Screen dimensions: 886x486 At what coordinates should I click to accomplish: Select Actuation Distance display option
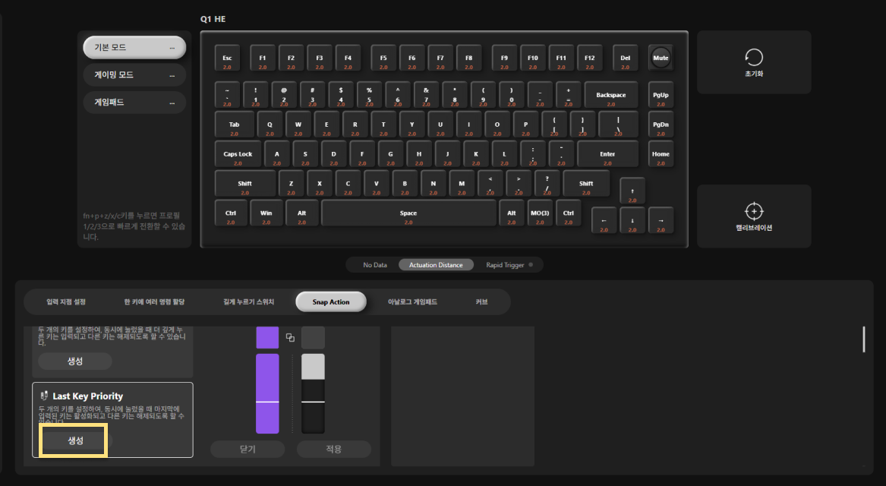(436, 265)
